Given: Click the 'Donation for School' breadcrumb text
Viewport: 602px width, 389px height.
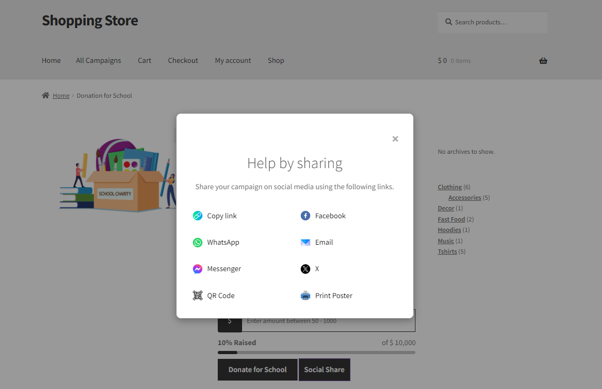Looking at the screenshot, I should coord(104,96).
